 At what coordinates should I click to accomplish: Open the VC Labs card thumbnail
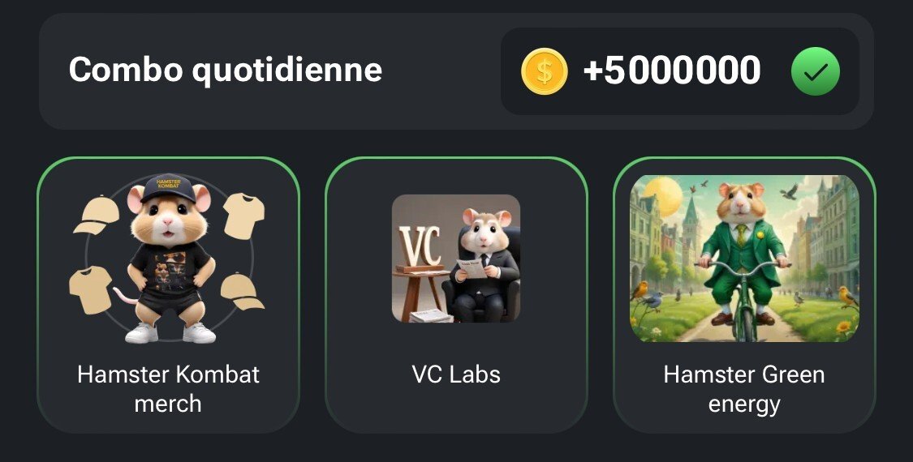point(456,259)
